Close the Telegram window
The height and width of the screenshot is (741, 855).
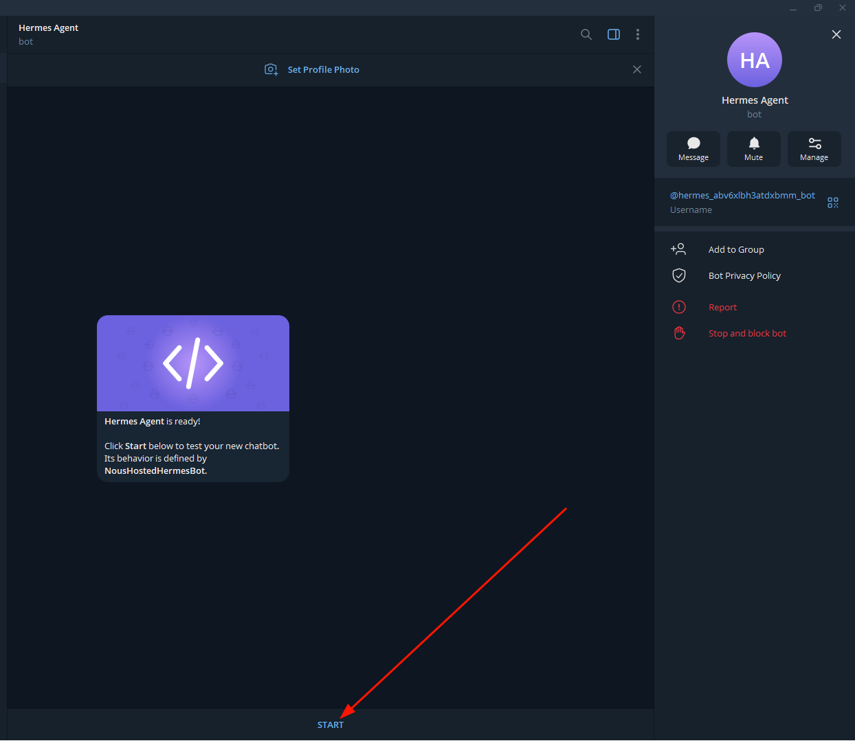pos(843,8)
